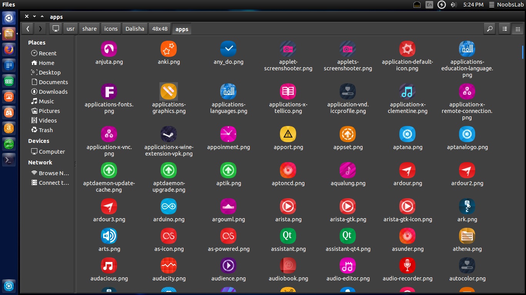Select the appset.png icon

coord(348,134)
